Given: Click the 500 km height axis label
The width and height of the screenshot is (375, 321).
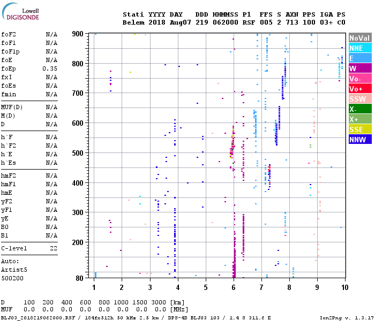Looking at the screenshot, I should [78, 153].
